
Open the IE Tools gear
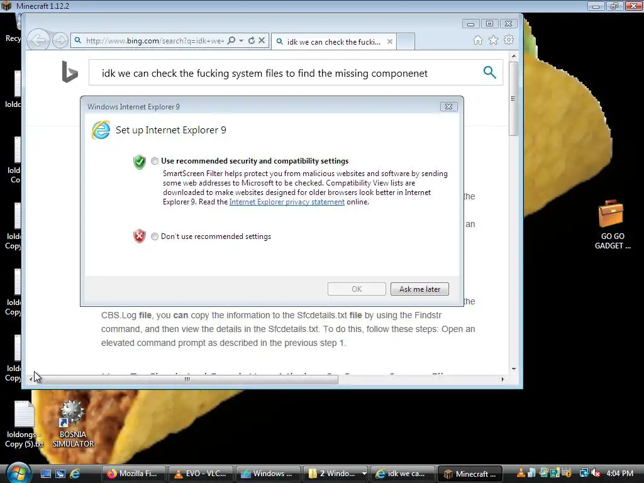509,40
